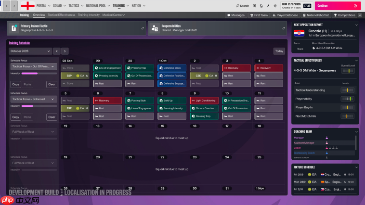This screenshot has width=365, height=205.
Task: Click the Today button
Action: [279, 51]
